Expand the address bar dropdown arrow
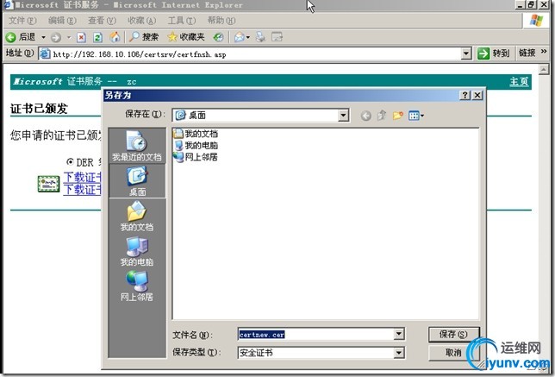 pos(466,53)
